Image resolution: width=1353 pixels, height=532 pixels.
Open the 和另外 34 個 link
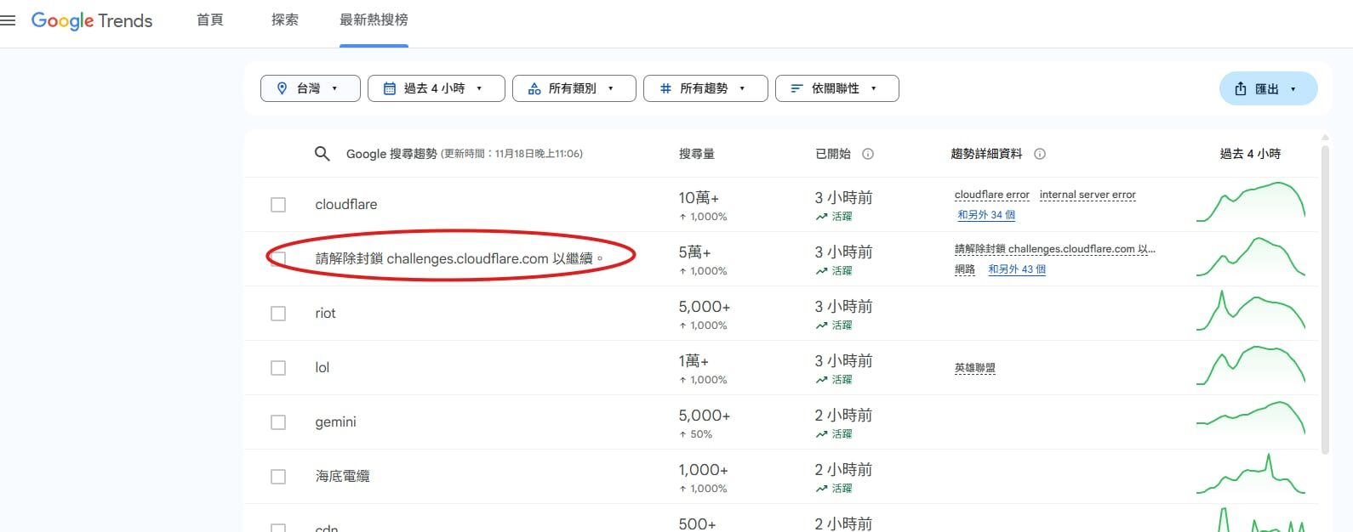pos(986,215)
